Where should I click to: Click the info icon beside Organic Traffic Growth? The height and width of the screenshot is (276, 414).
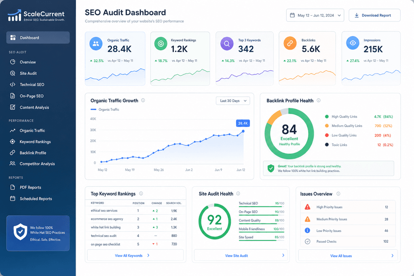[143, 100]
